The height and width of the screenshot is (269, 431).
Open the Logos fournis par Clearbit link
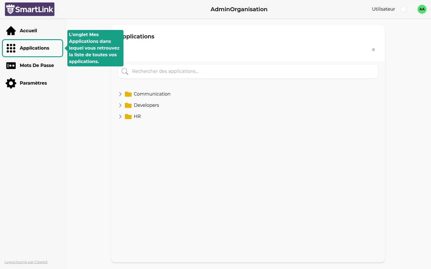click(x=26, y=262)
